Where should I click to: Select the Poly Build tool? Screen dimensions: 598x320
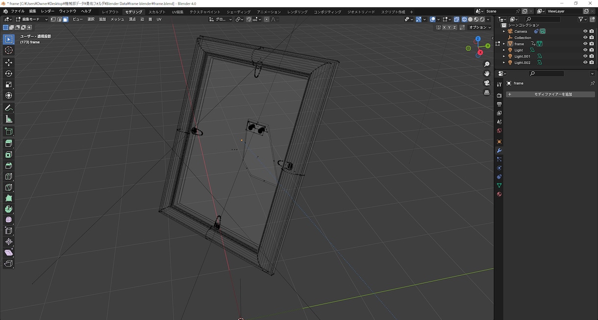pos(9,198)
